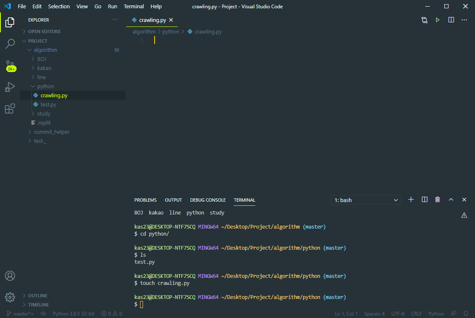Screen dimensions: 475x318
Task: Show errors and warnings count in status bar
Action: tap(111, 314)
